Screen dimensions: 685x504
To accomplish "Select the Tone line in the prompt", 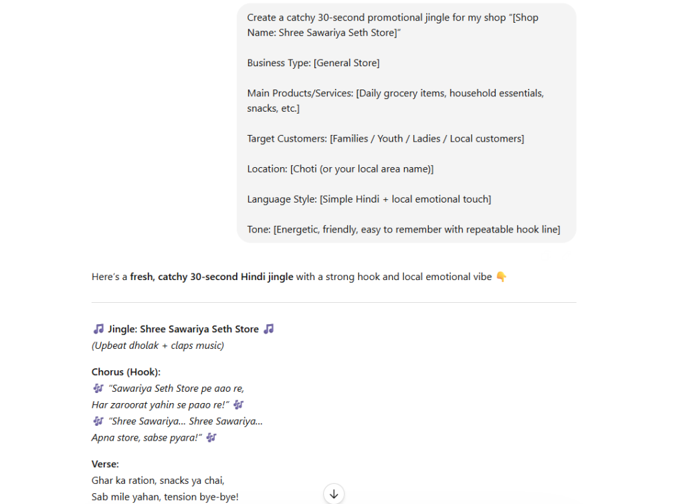I will point(403,229).
